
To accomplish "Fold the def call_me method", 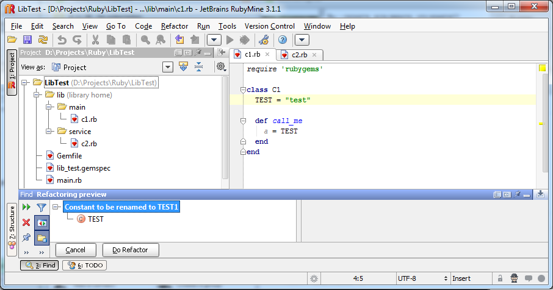I will pos(243,121).
